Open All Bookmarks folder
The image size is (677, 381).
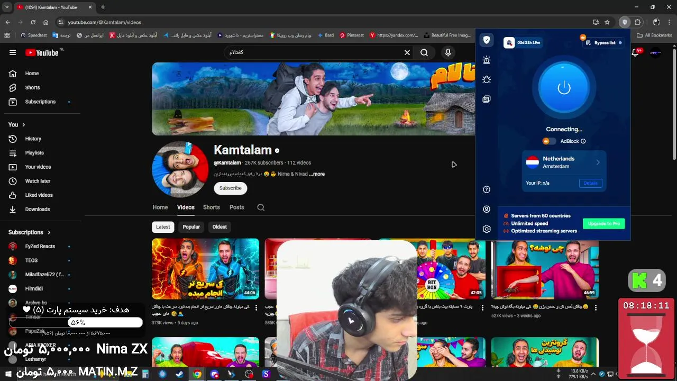tap(654, 35)
